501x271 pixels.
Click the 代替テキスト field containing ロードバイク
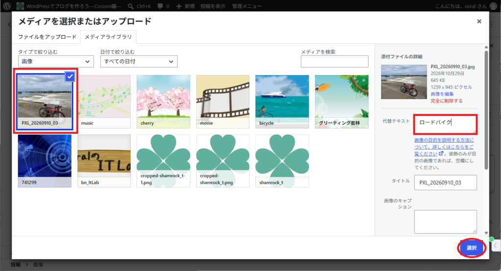tap(445, 124)
